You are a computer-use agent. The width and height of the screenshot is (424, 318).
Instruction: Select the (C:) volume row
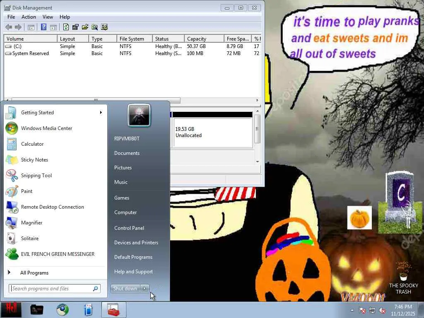click(132, 46)
